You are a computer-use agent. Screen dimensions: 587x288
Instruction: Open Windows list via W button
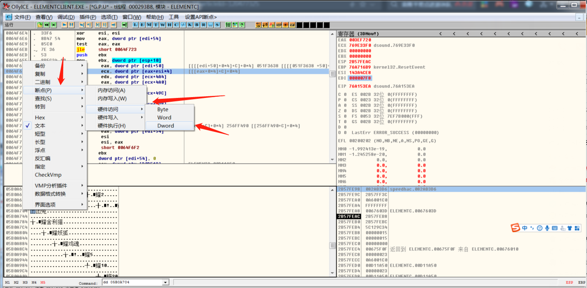click(163, 25)
